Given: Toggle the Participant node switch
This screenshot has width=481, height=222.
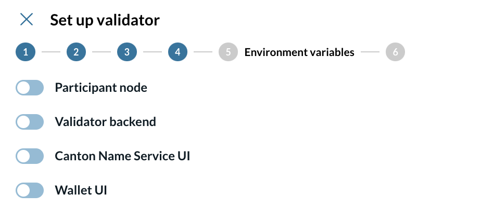Looking at the screenshot, I should click(30, 88).
